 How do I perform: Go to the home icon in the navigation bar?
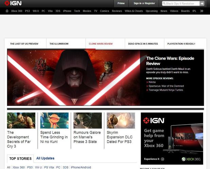(x=7, y=11)
